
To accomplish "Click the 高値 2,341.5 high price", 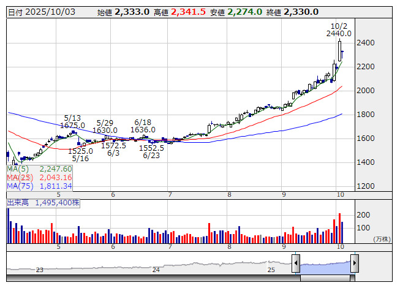I will [179, 12].
